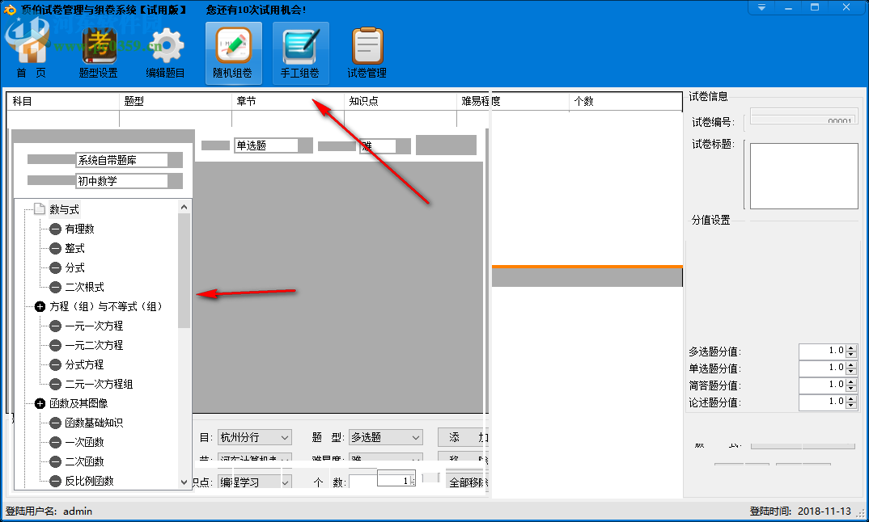Select the 数与式 tree node
The height and width of the screenshot is (522, 869).
pyautogui.click(x=64, y=209)
